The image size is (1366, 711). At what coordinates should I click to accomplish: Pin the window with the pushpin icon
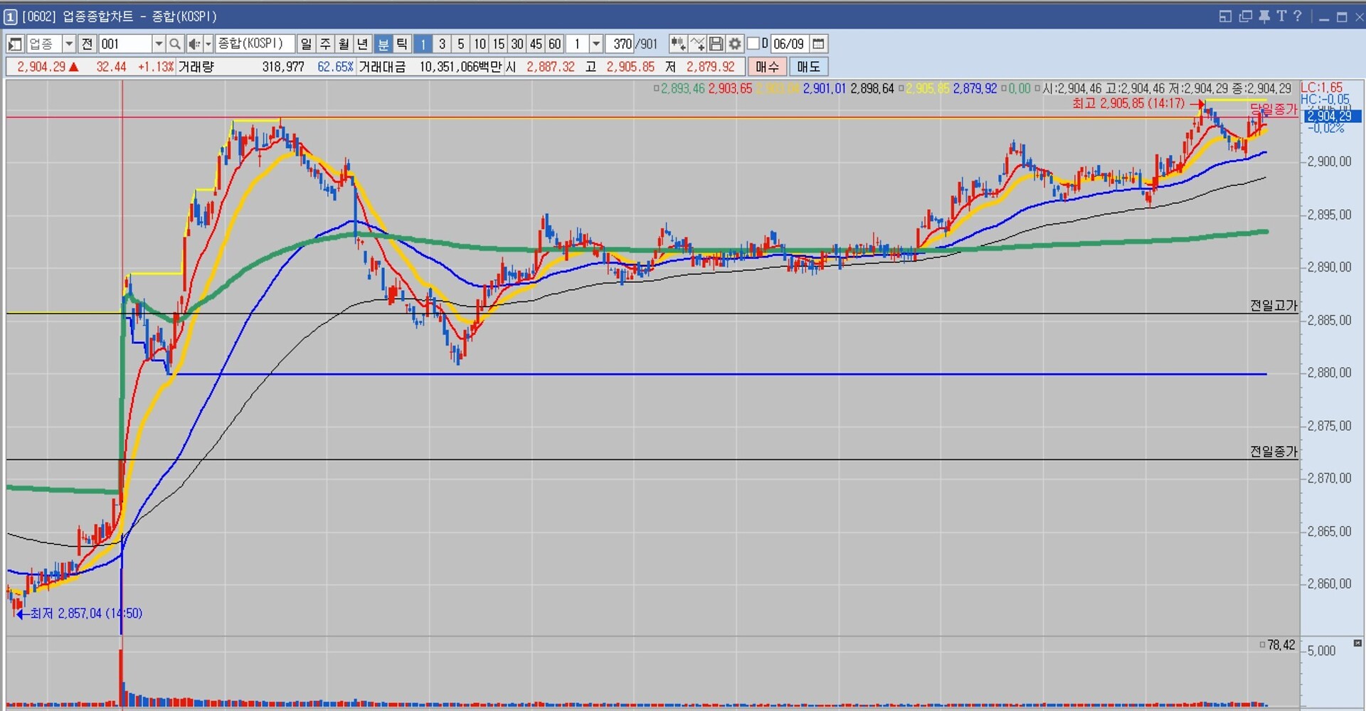click(x=1264, y=16)
